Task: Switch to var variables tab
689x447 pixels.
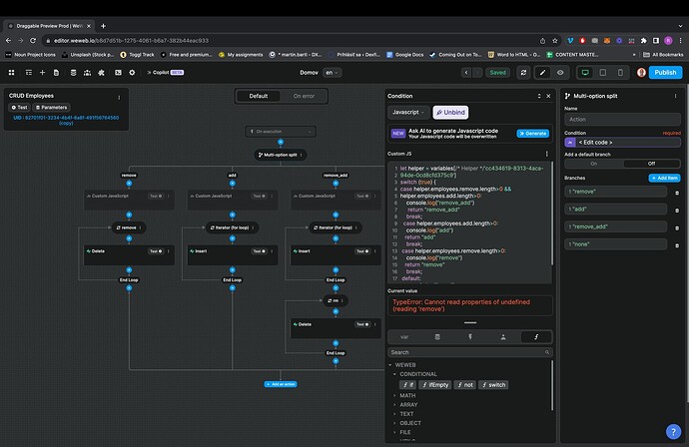Action: (x=404, y=337)
